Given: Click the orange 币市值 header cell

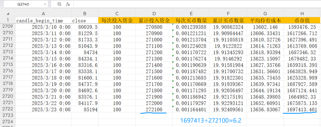Looking at the screenshot, I should point(302,20).
